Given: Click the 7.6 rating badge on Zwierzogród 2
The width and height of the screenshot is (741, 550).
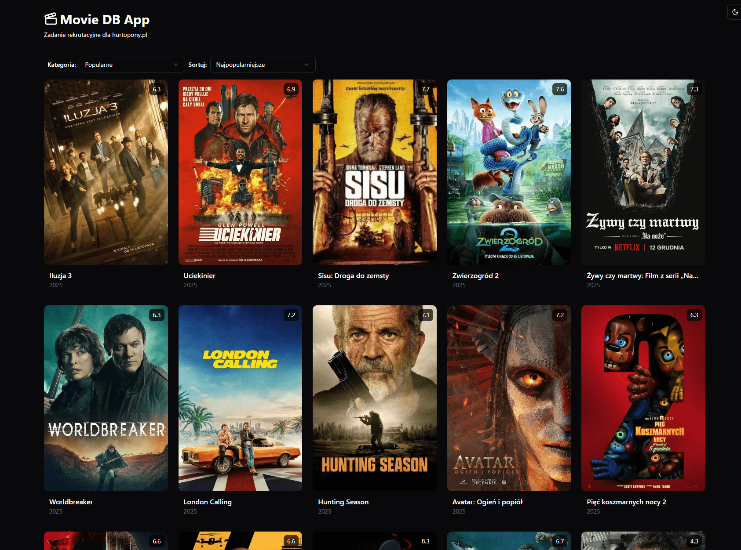Looking at the screenshot, I should (560, 89).
